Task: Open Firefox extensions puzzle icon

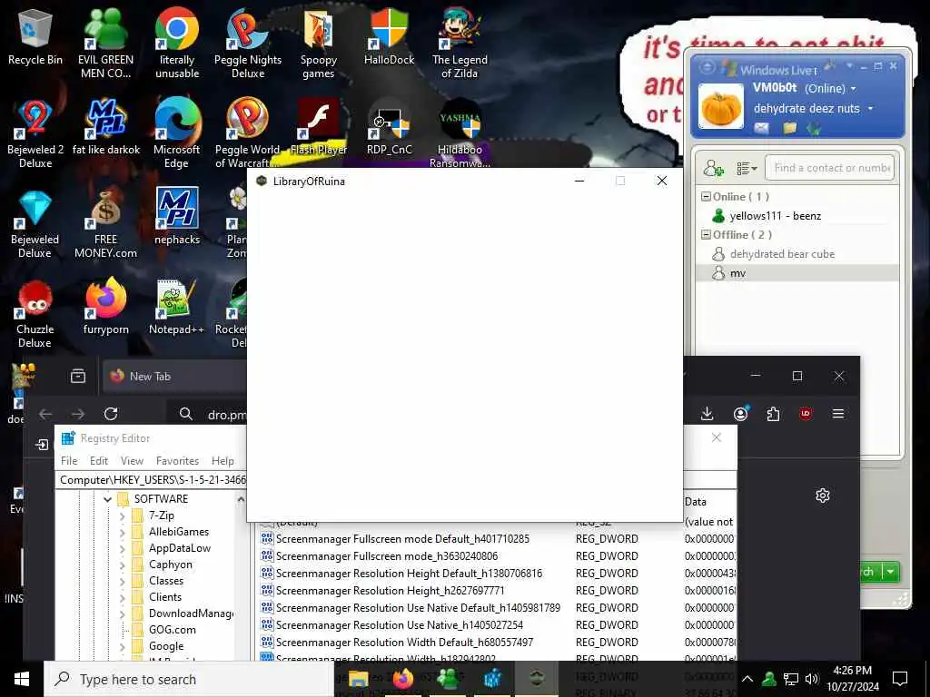Action: pos(774,414)
